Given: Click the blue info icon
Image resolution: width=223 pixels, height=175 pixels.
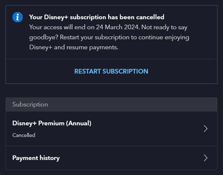Looking at the screenshot, I should point(17,17).
